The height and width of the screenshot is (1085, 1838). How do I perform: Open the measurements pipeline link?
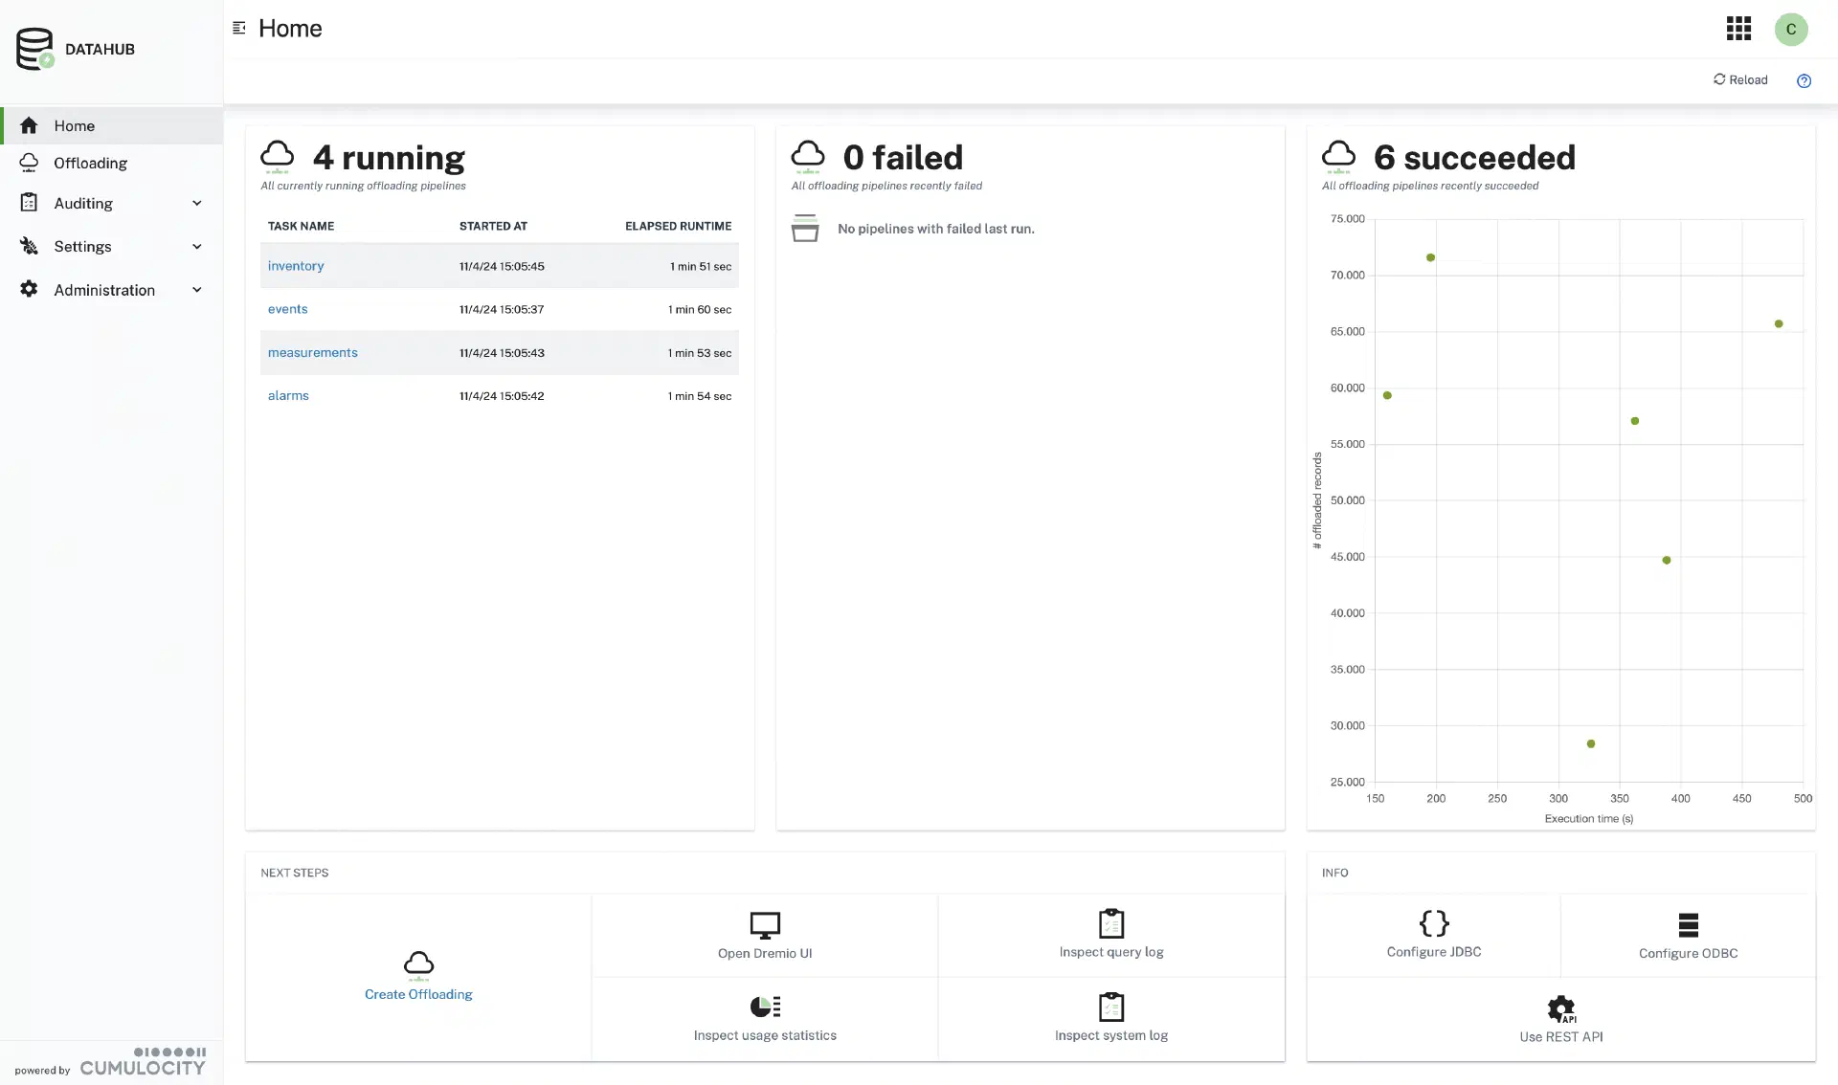tap(312, 353)
